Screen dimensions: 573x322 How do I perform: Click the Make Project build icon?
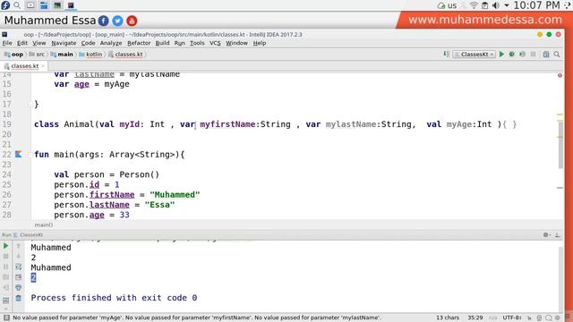446,54
